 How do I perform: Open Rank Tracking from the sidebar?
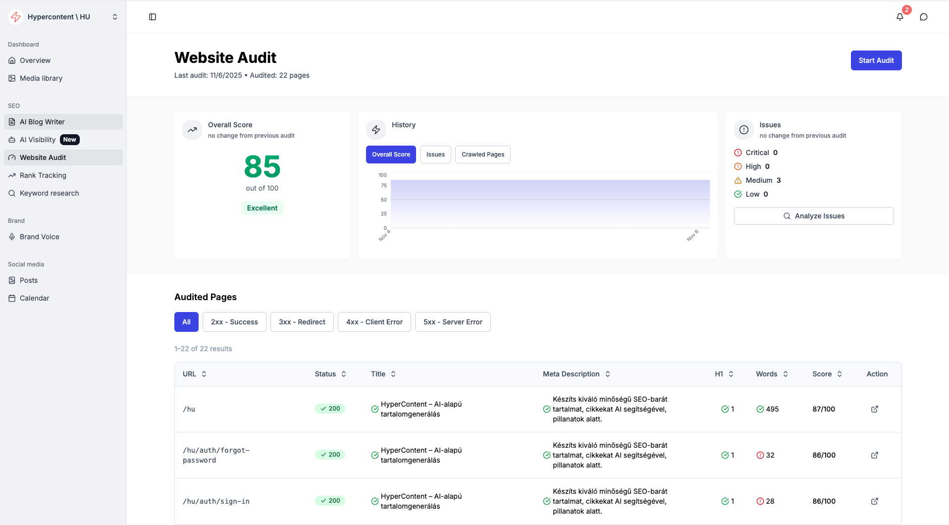coord(43,175)
